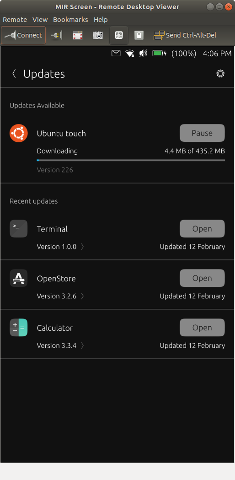Expand Calculator Version 3.3.4 details chevron

tap(82, 345)
